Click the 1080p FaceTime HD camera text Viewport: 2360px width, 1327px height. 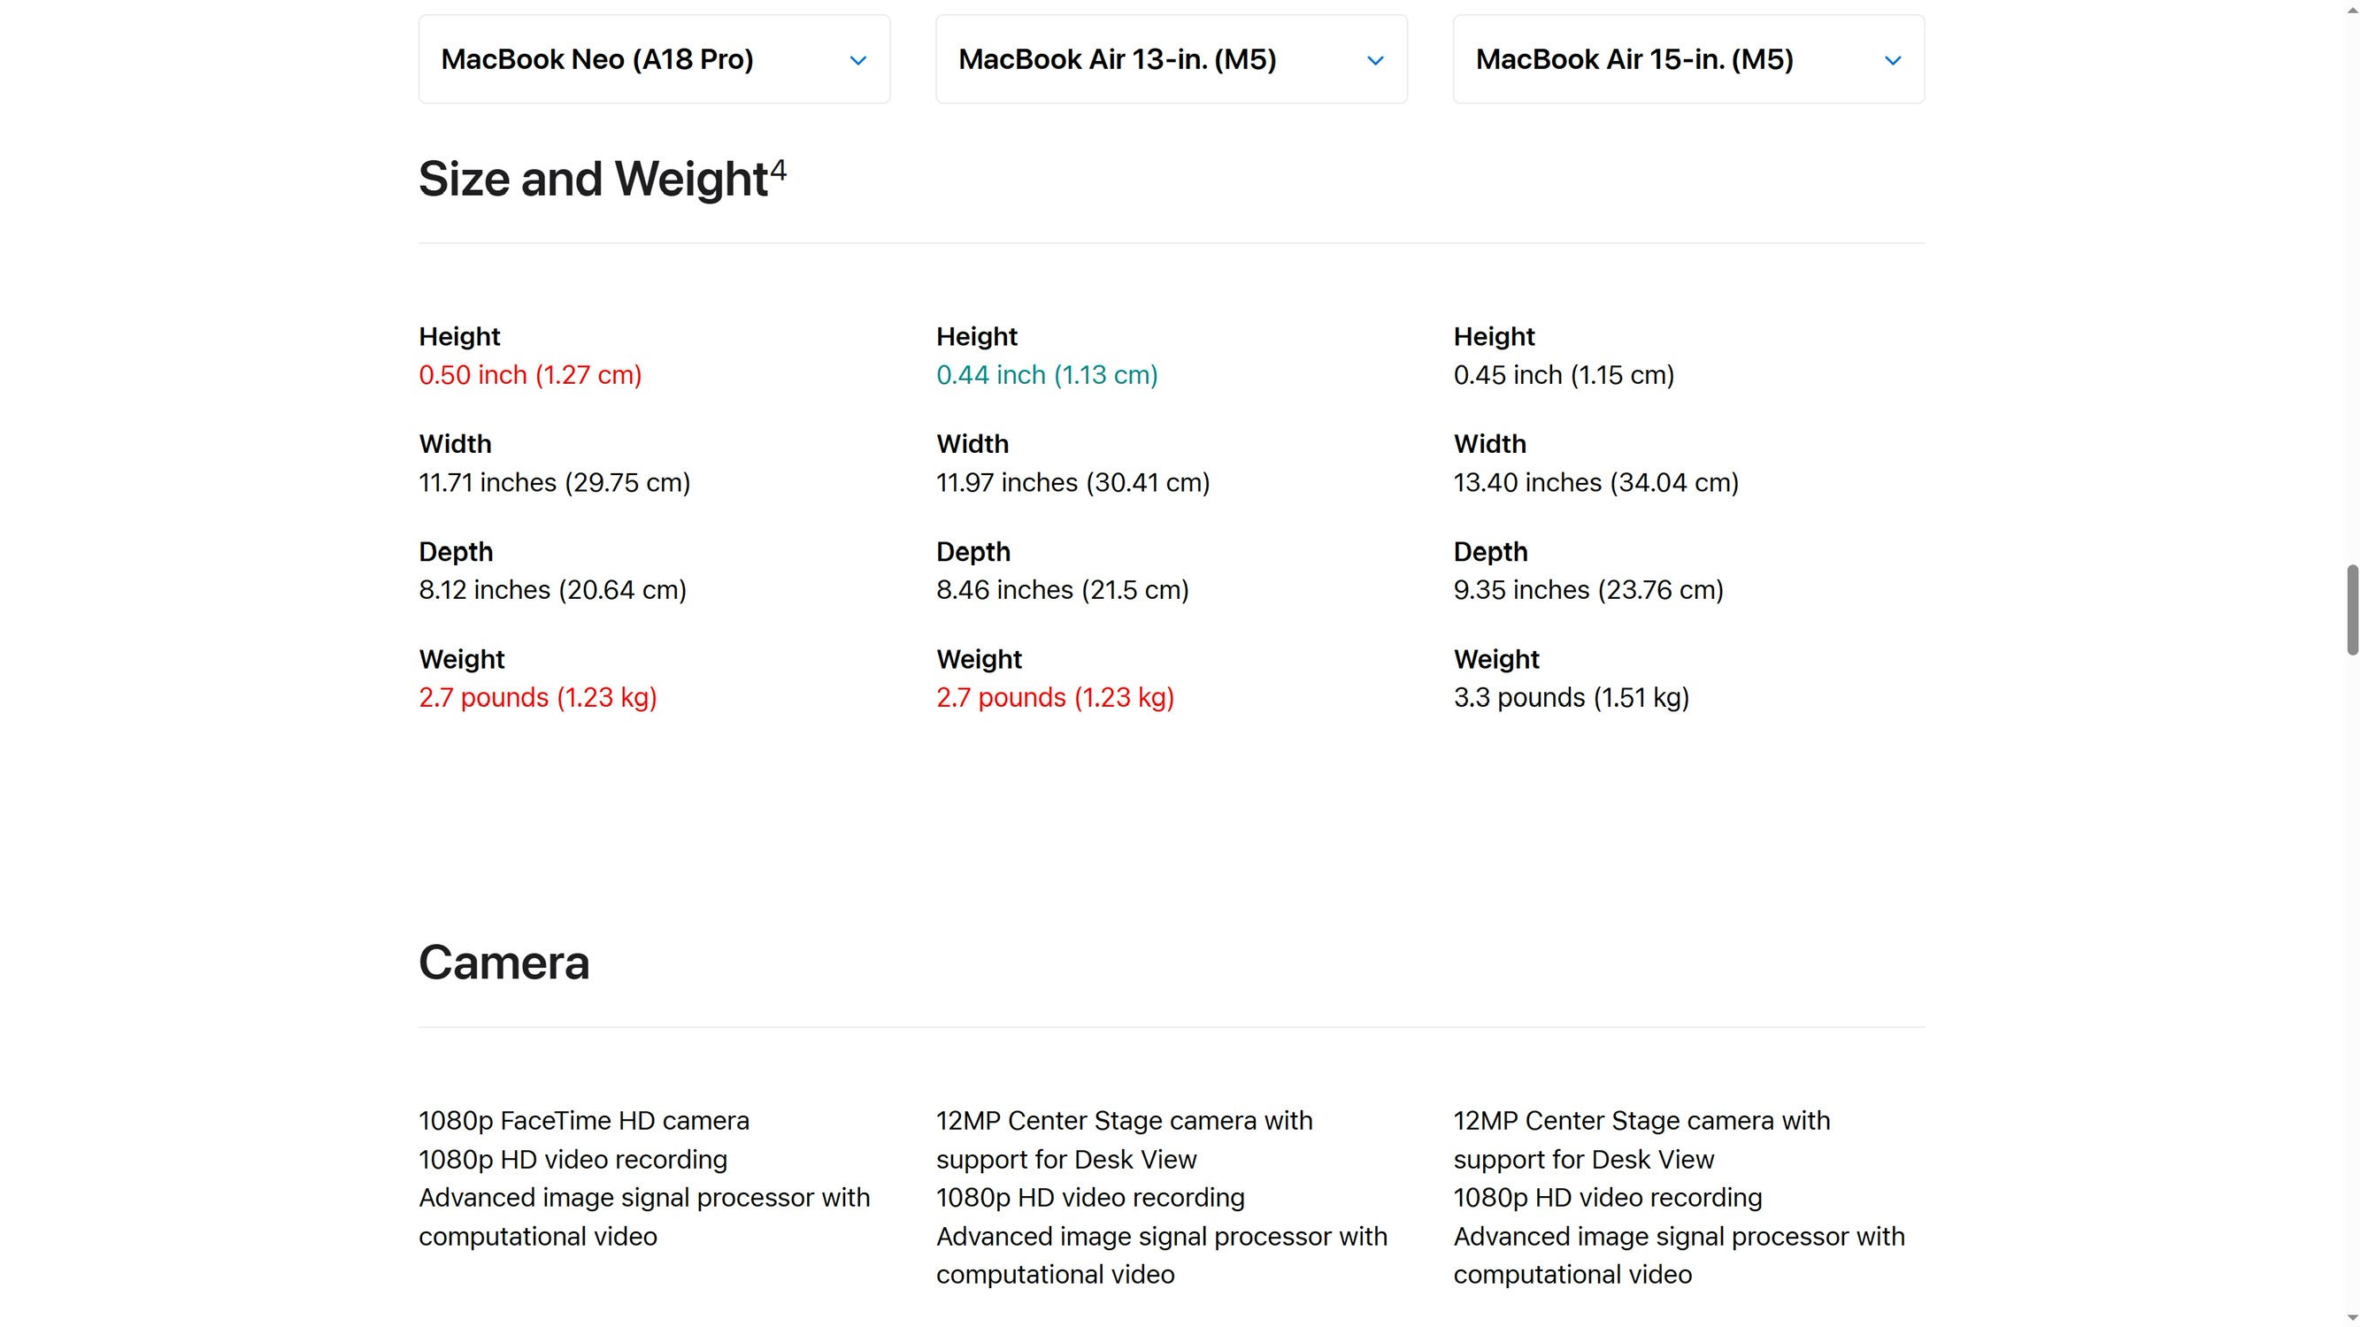584,1120
